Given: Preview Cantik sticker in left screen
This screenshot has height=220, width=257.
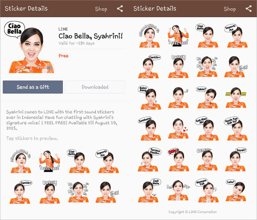Looking at the screenshot, I should point(21,192).
